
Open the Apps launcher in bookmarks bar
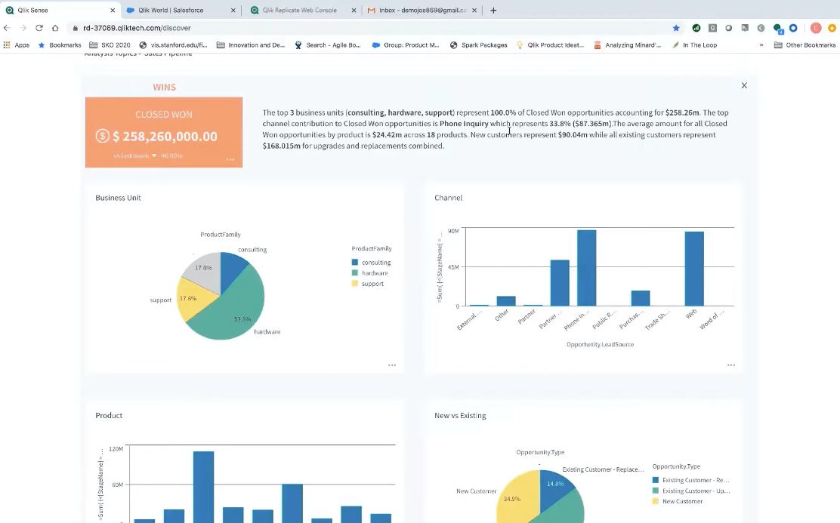[x=16, y=45]
